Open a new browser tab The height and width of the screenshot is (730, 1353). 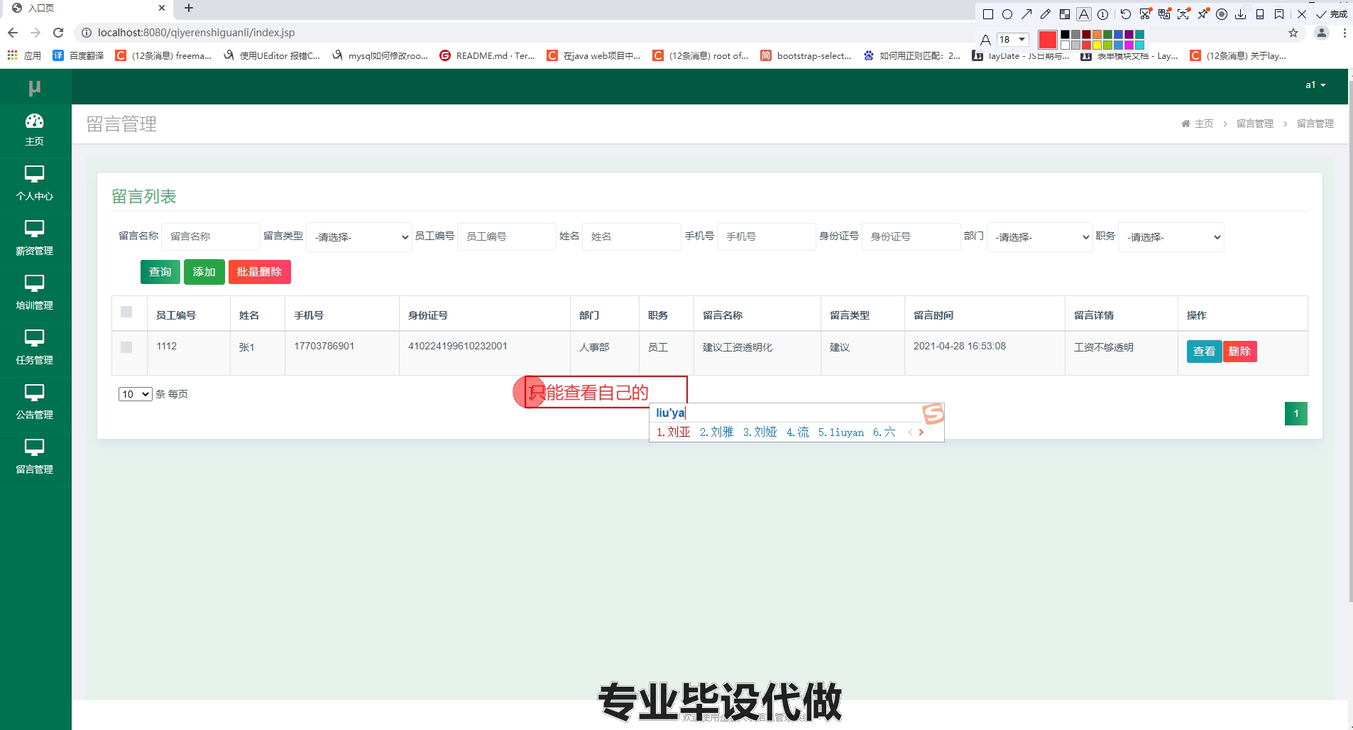[x=188, y=9]
